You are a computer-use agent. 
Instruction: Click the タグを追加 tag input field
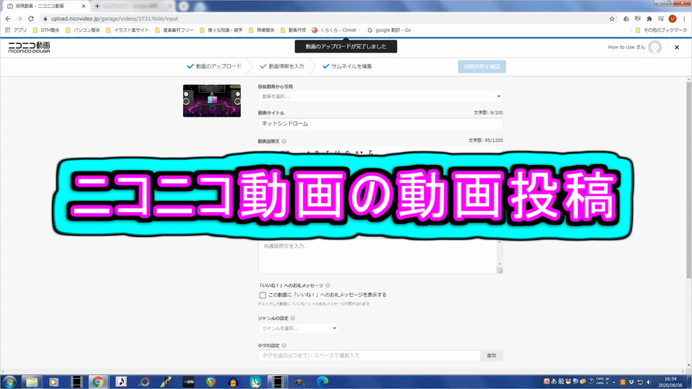pos(369,355)
